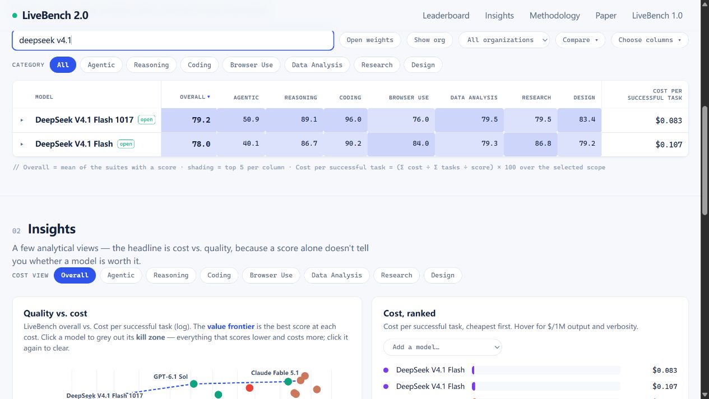Switch cost view to Research

click(397, 275)
